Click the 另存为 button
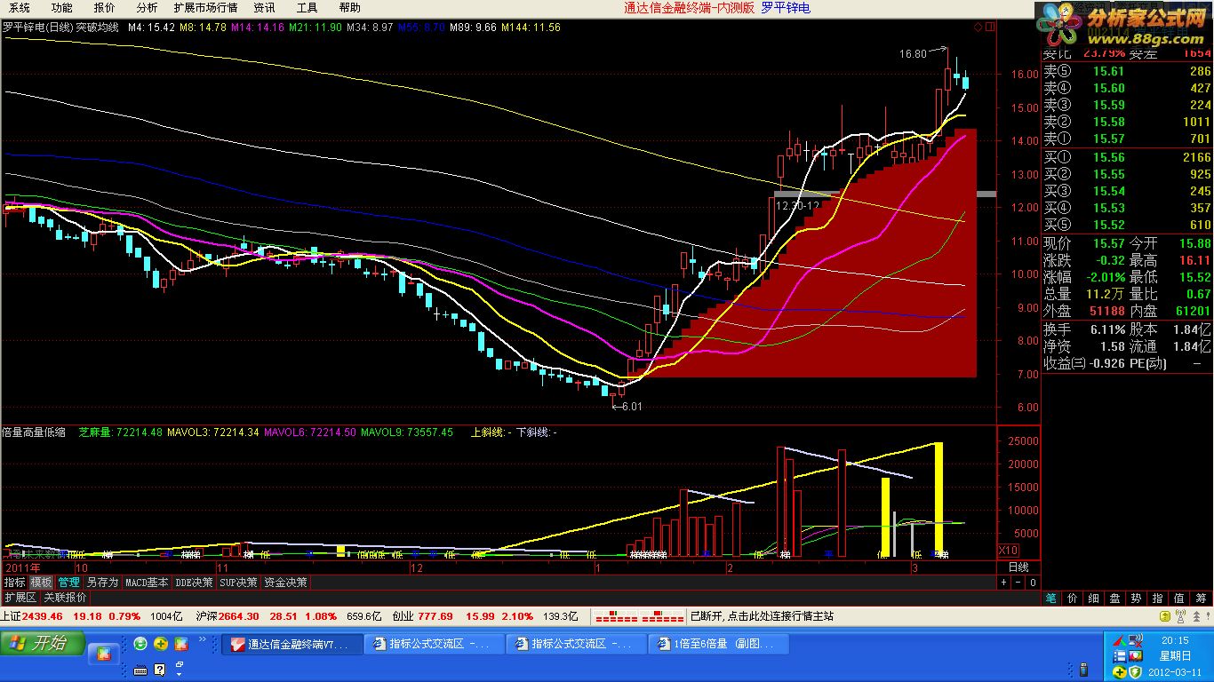The image size is (1214, 682). coord(101,583)
